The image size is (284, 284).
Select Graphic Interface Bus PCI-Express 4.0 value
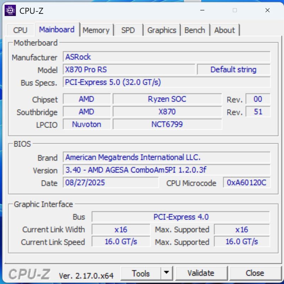tap(181, 217)
